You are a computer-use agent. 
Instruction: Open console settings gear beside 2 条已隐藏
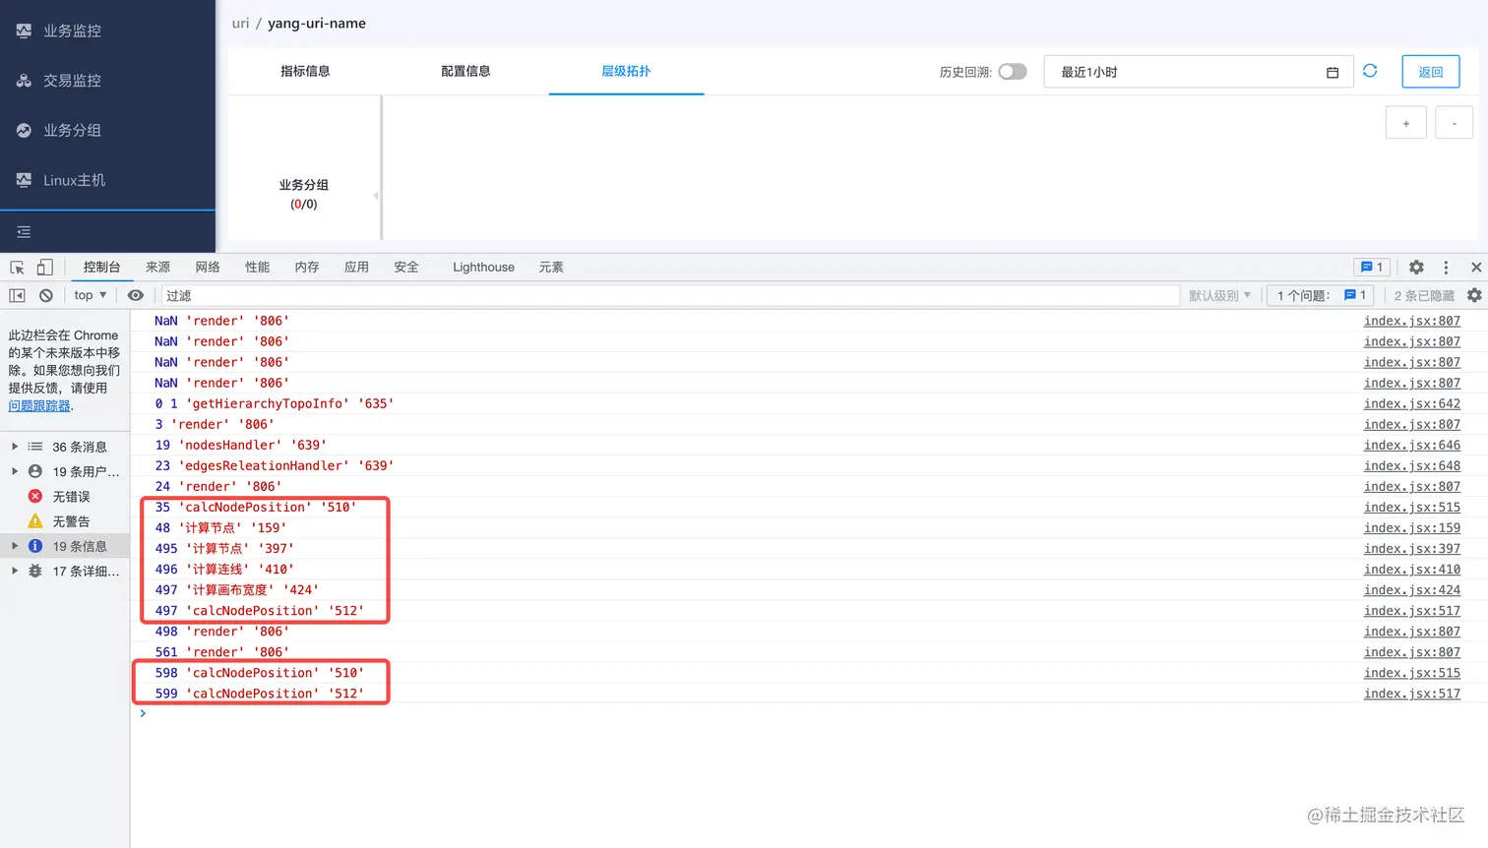(x=1474, y=295)
